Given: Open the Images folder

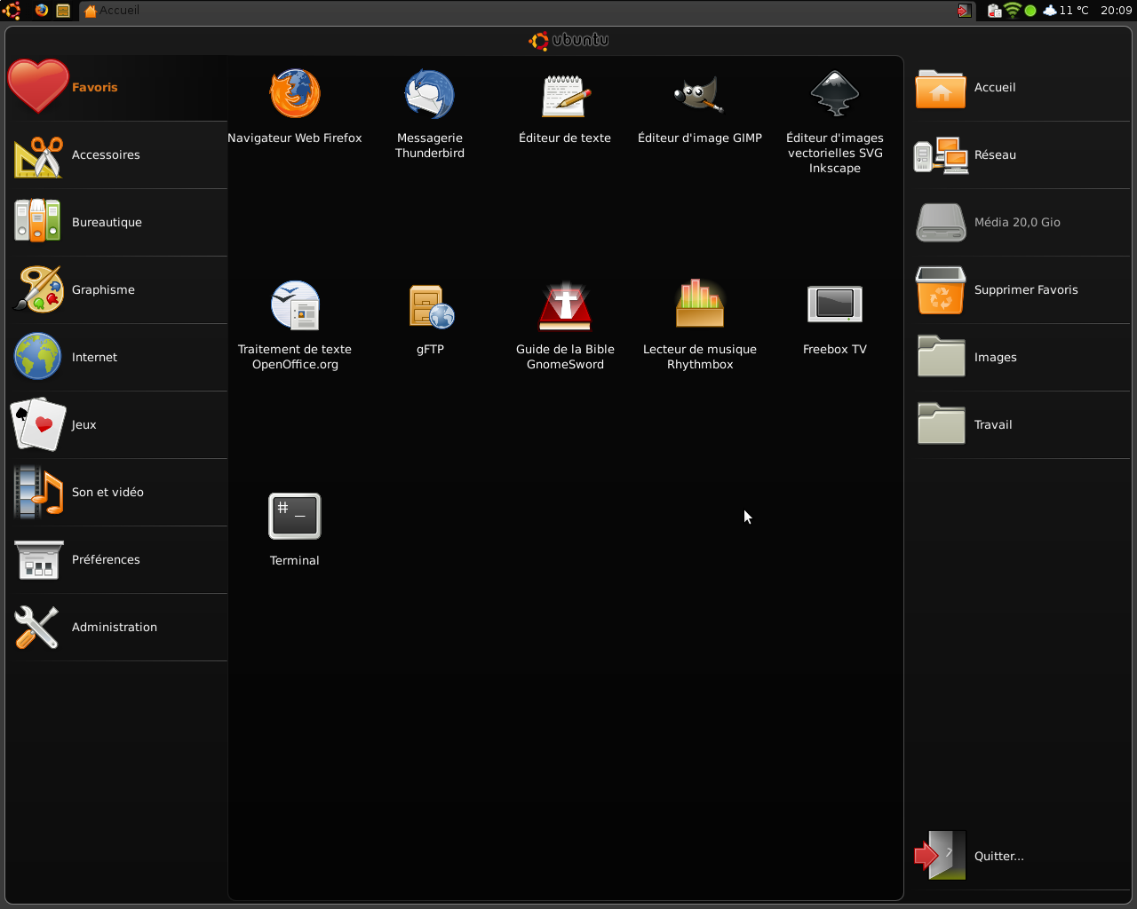Looking at the screenshot, I should [1021, 357].
